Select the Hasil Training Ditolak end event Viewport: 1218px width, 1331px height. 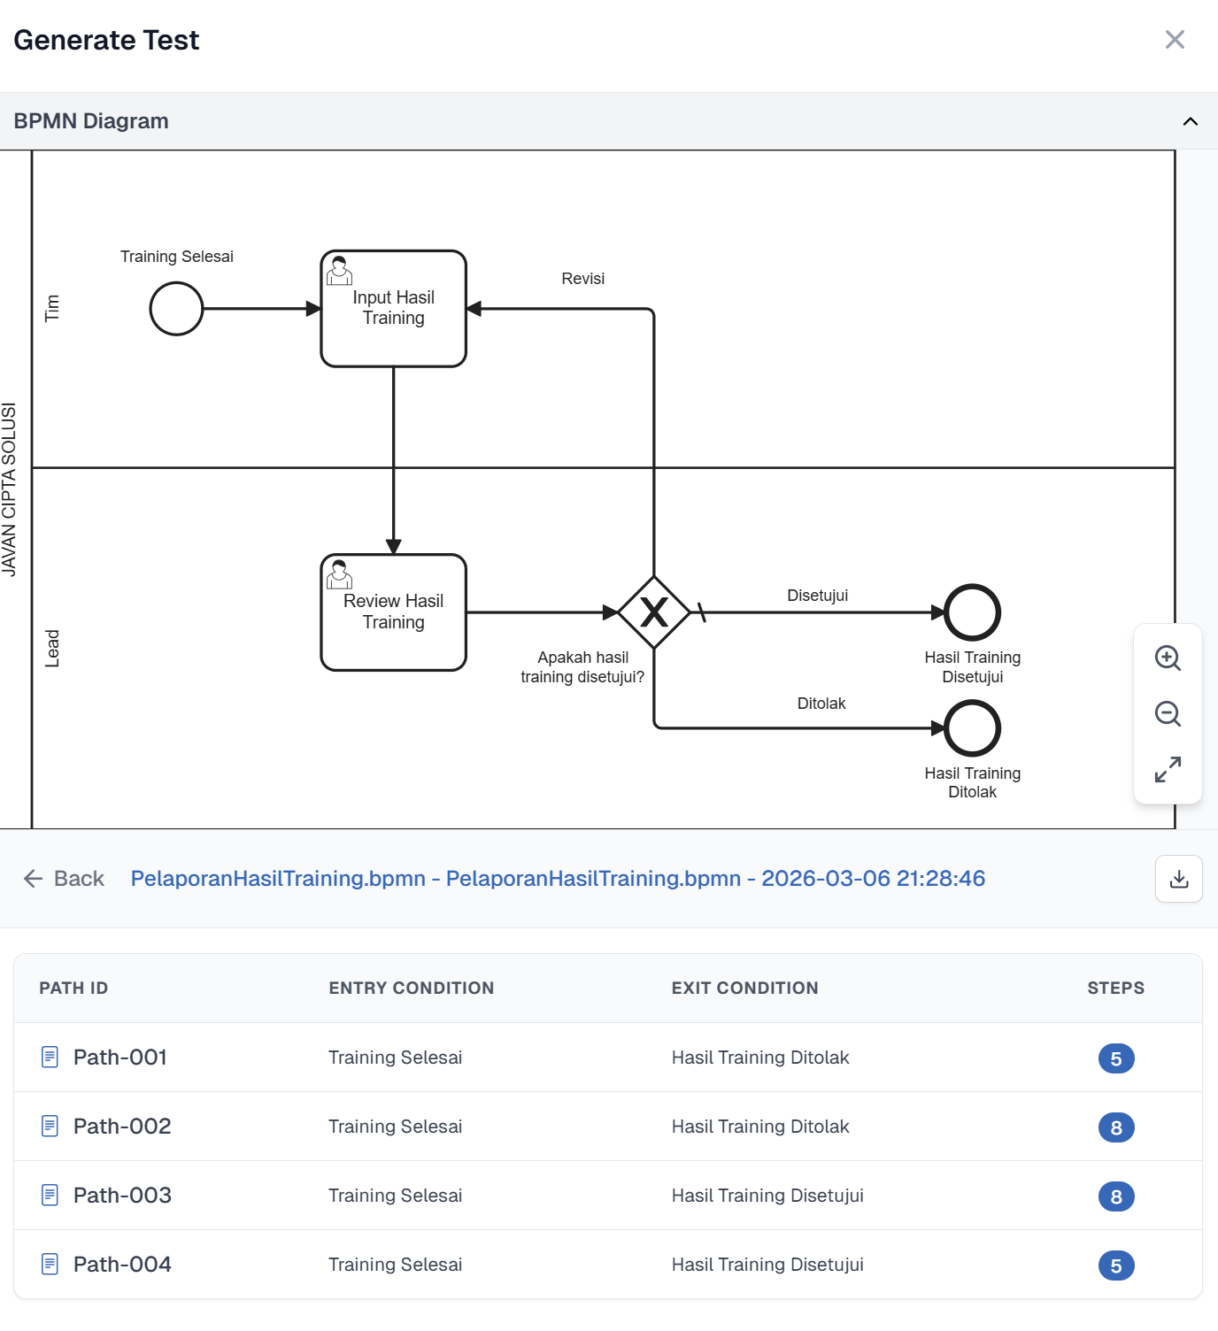(972, 728)
